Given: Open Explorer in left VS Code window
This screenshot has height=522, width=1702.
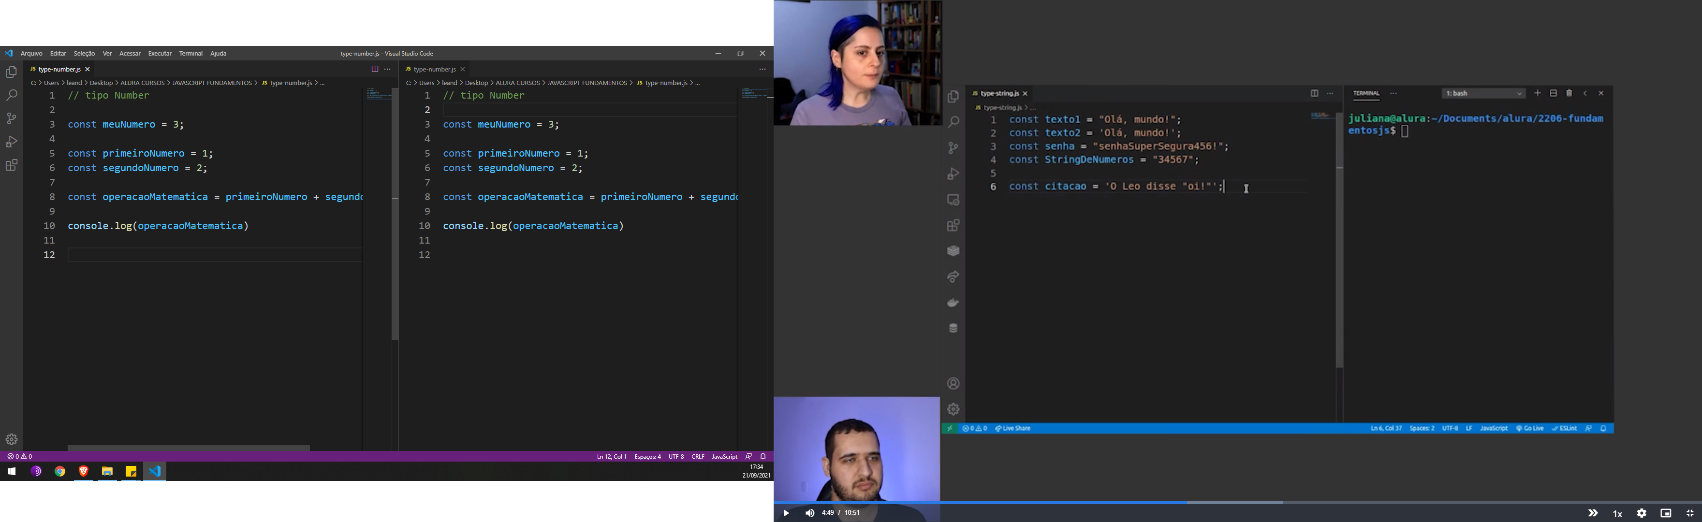Looking at the screenshot, I should 11,72.
